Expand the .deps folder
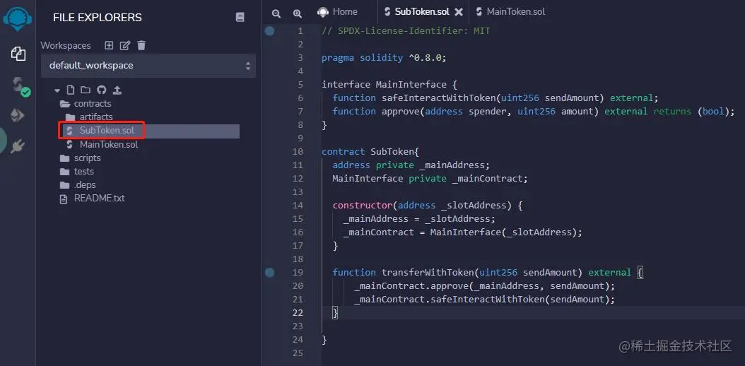 point(78,184)
